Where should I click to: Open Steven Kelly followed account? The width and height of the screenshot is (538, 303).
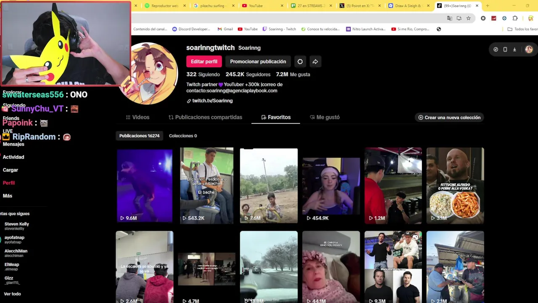pyautogui.click(x=17, y=226)
